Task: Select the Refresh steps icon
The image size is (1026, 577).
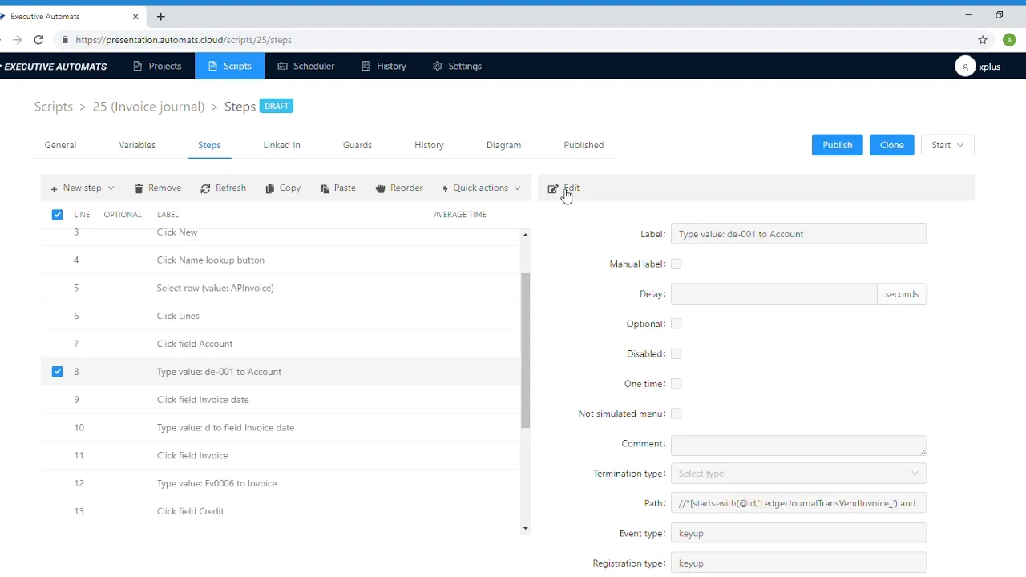Action: point(205,188)
